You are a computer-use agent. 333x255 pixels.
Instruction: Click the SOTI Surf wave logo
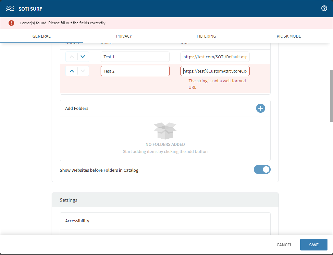(10, 9)
